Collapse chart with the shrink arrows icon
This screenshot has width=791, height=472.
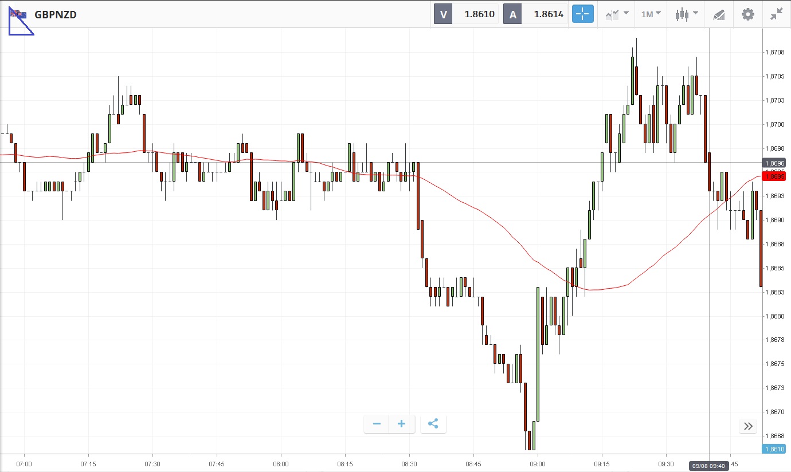[777, 14]
